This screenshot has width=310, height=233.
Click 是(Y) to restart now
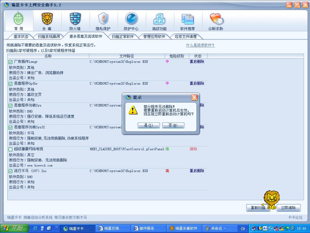[149, 125]
